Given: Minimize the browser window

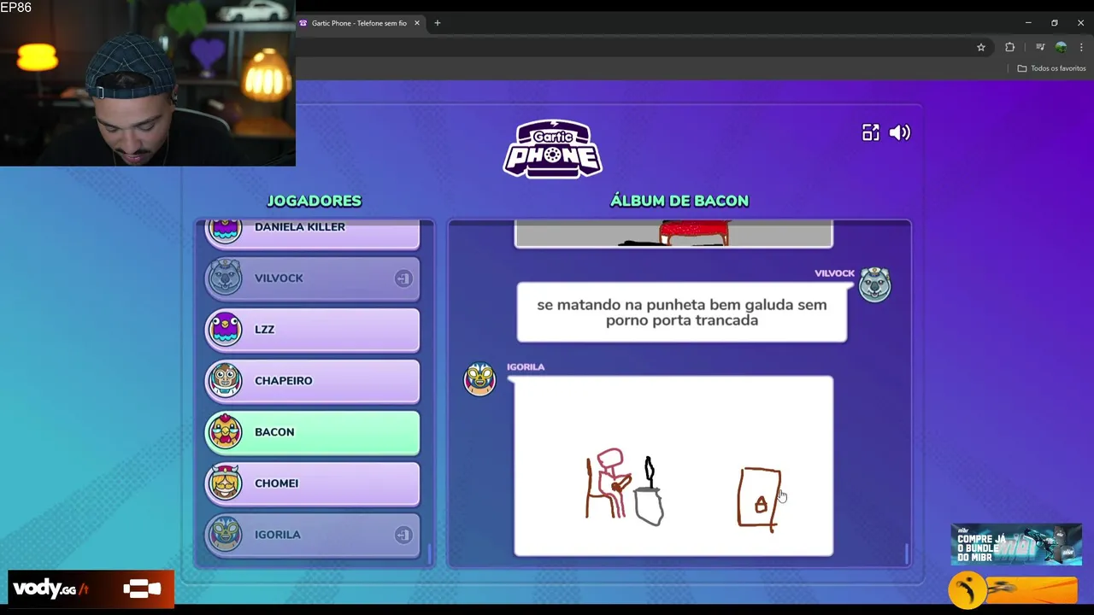Looking at the screenshot, I should (x=1028, y=23).
